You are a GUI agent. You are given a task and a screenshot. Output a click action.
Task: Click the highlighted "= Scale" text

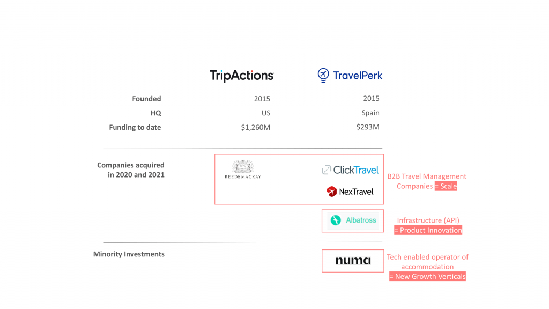click(446, 186)
